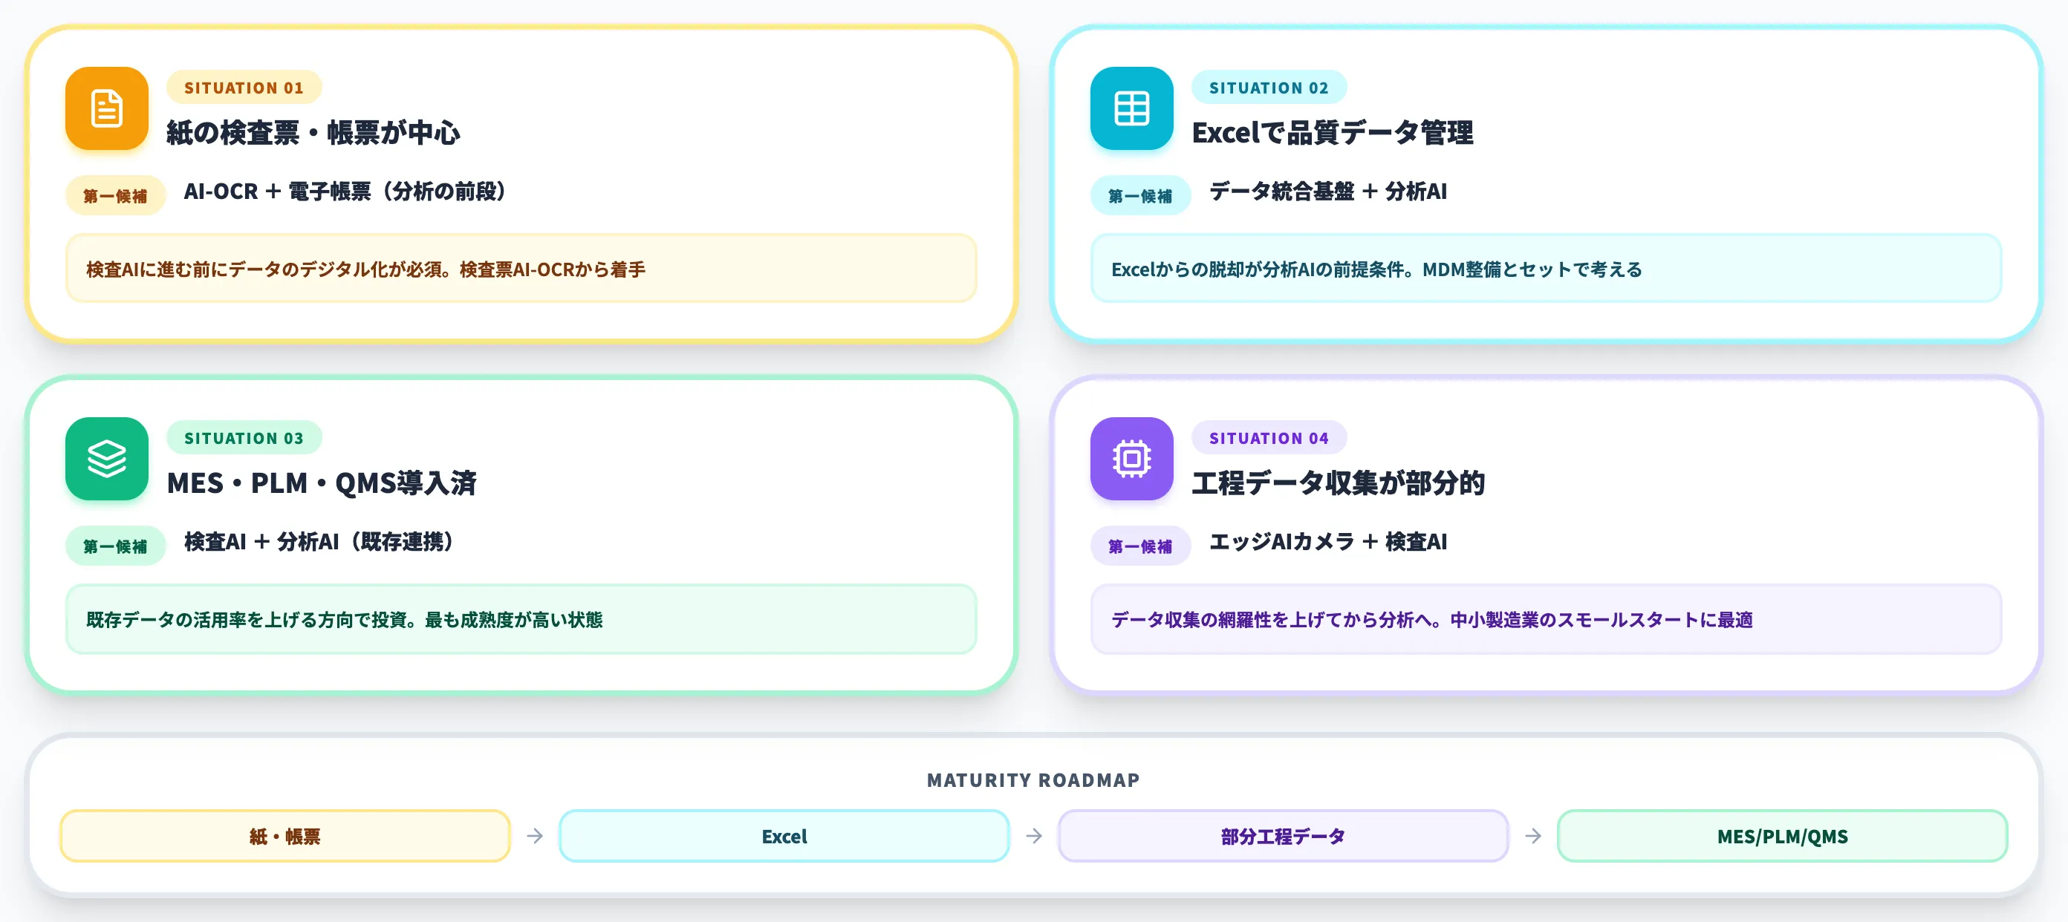
Task: Select the SITUATION 02 badge
Action: (x=1269, y=88)
